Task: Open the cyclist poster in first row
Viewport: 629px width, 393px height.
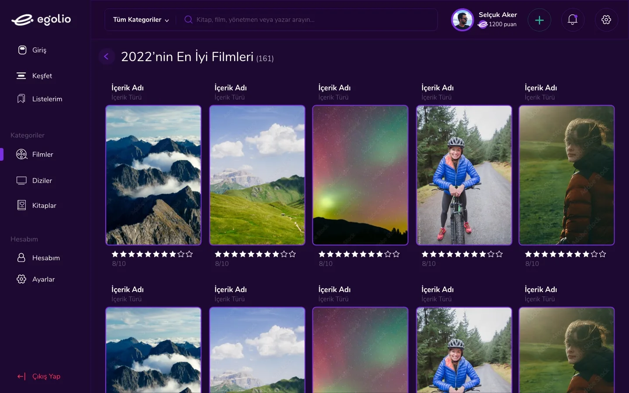Action: pyautogui.click(x=464, y=175)
